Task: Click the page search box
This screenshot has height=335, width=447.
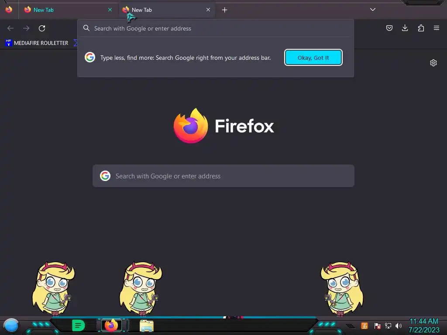Action: pyautogui.click(x=223, y=176)
